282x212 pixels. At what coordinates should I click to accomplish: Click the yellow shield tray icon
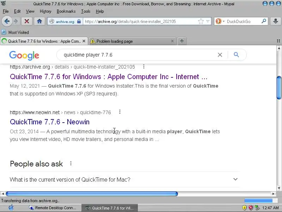point(244,208)
